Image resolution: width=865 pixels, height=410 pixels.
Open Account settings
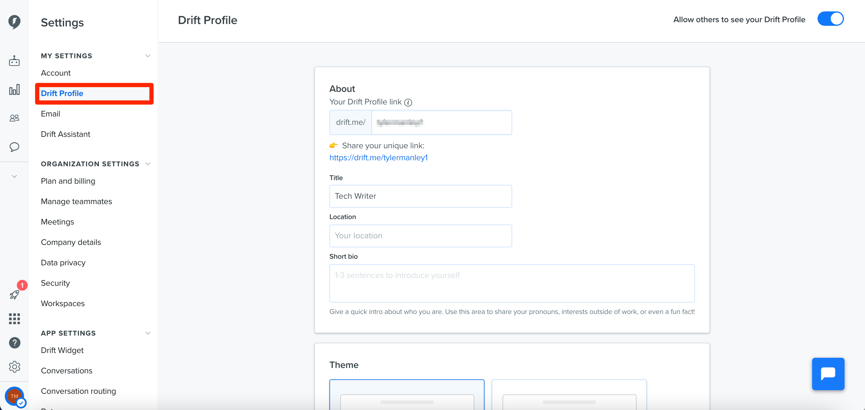(x=56, y=73)
